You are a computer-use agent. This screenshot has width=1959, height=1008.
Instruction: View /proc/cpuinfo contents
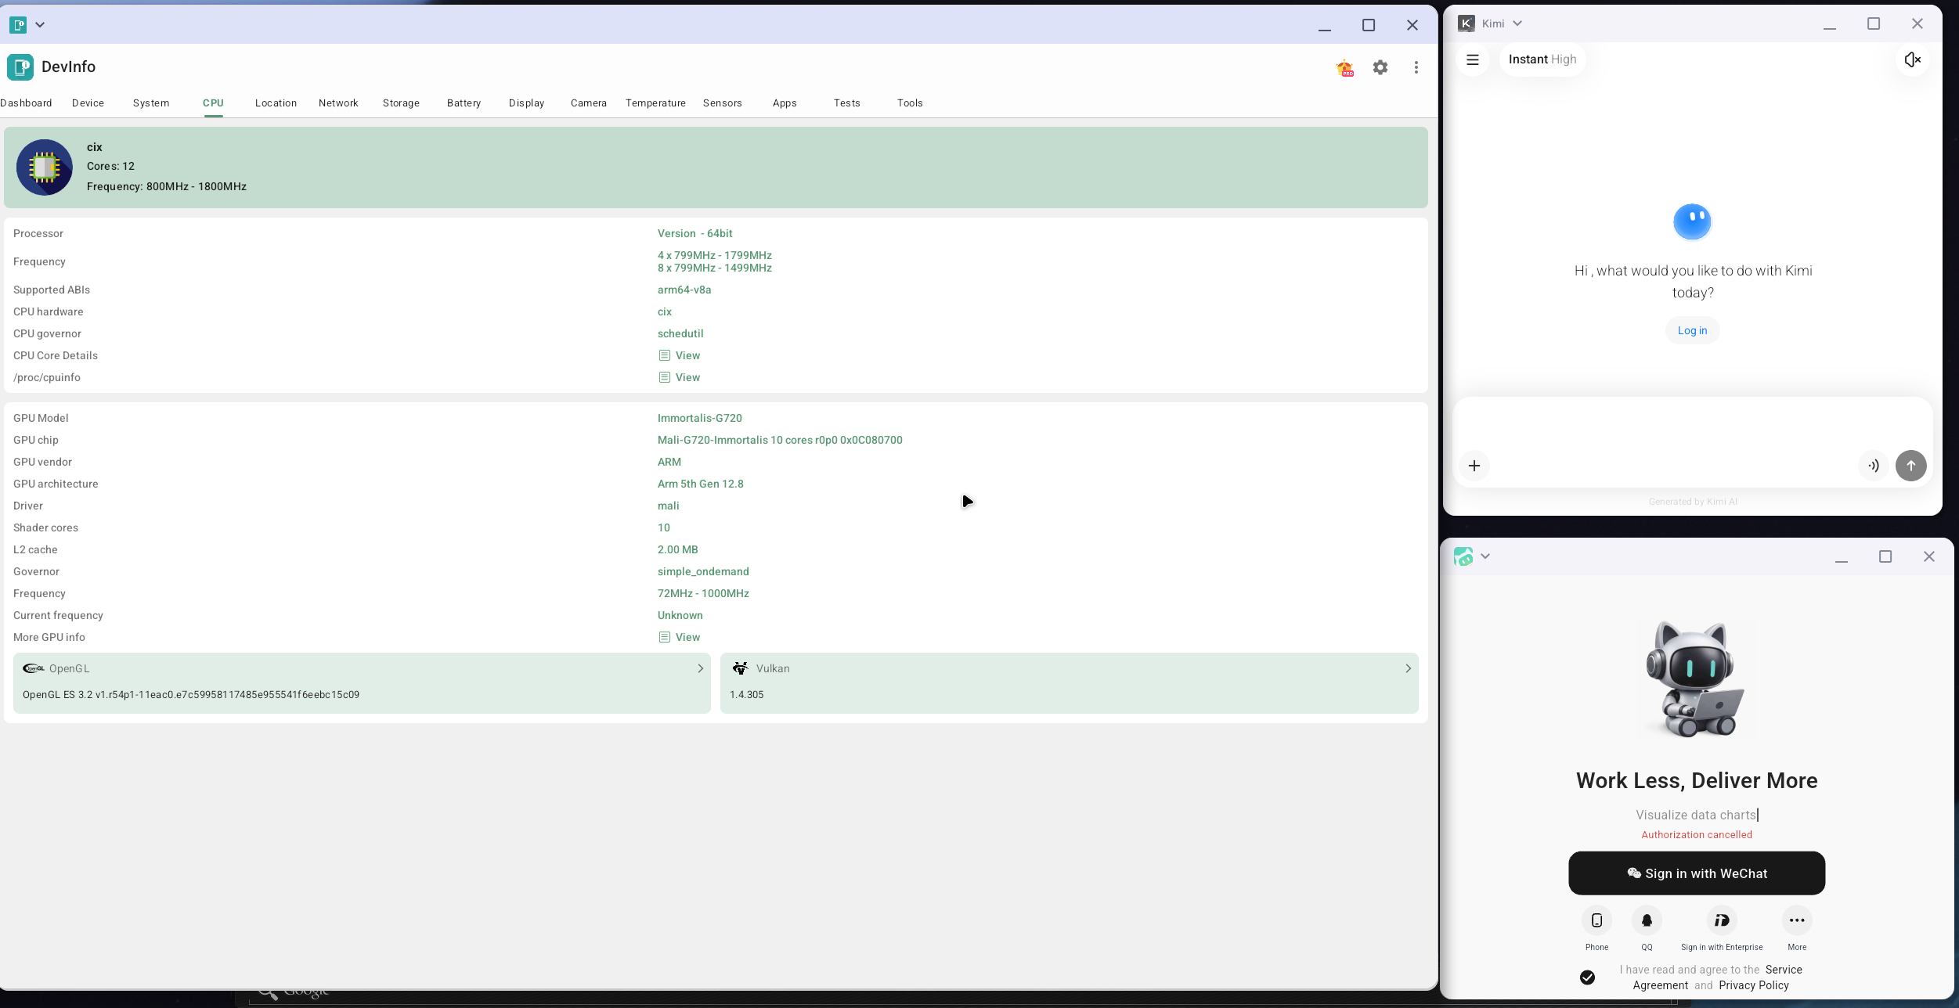[x=680, y=377]
